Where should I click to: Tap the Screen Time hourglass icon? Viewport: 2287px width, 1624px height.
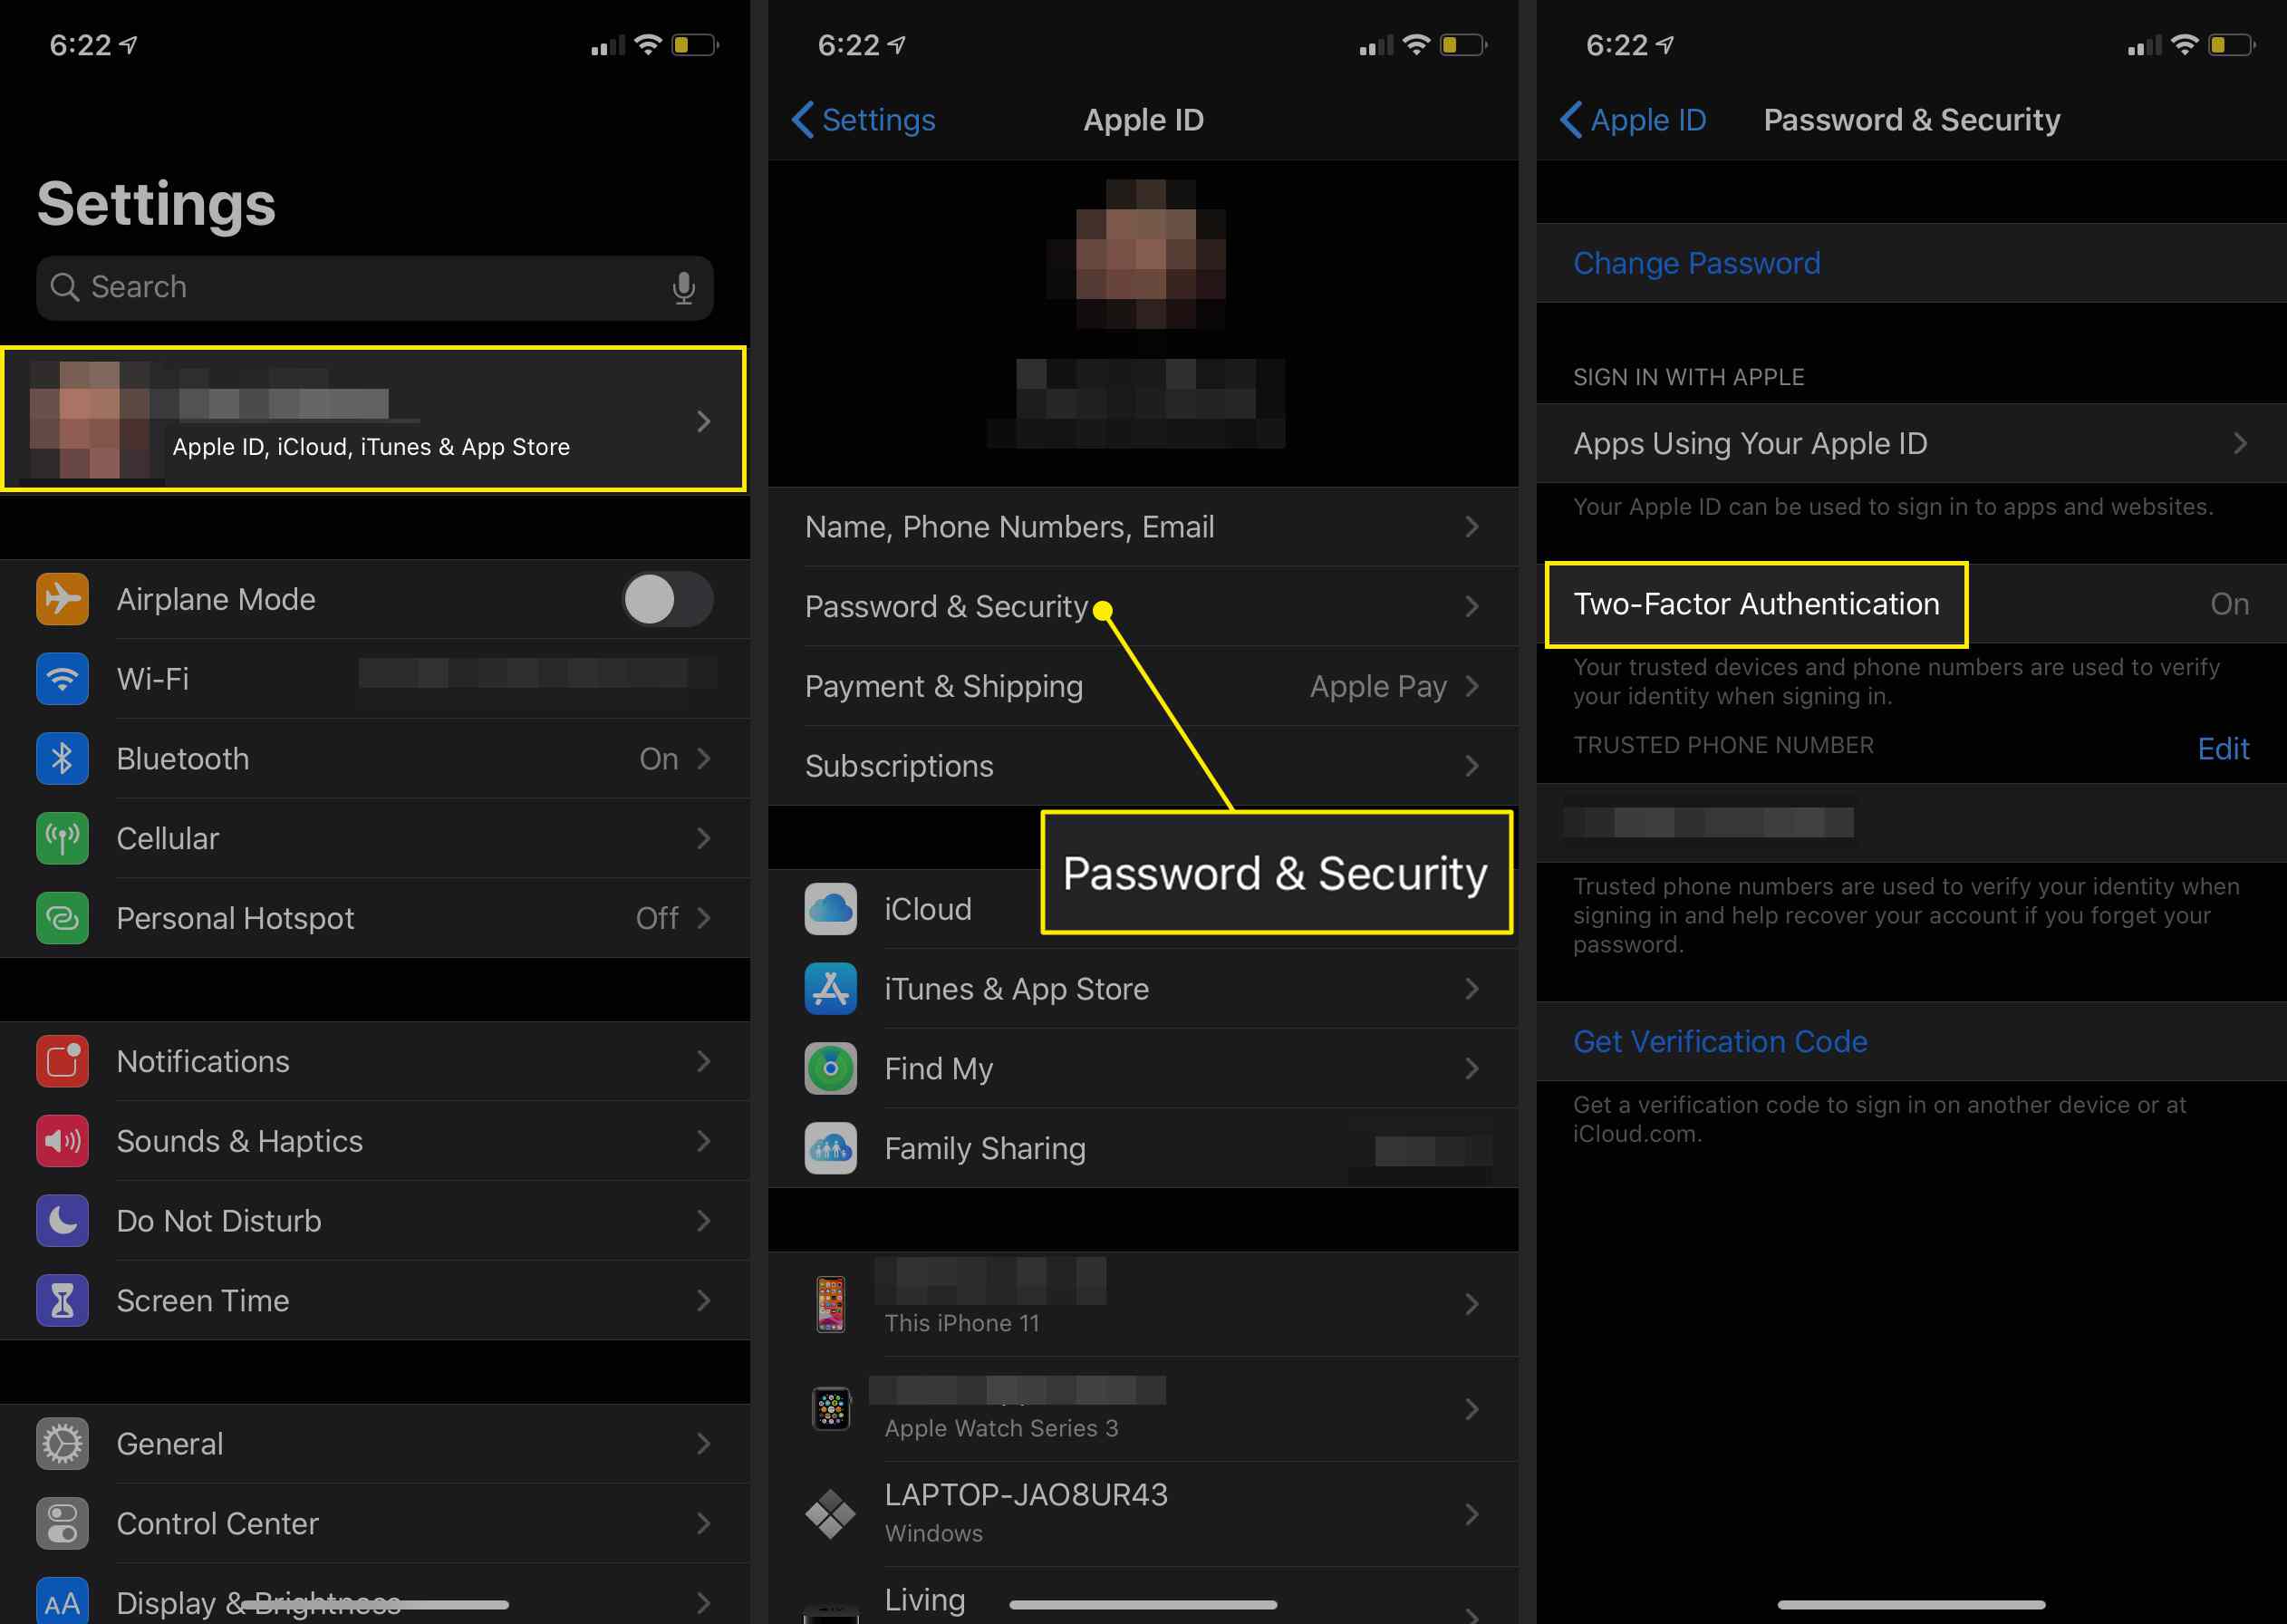[62, 1300]
